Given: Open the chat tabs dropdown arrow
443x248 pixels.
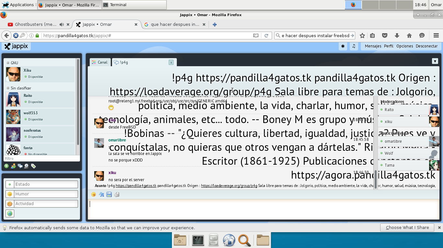Looking at the screenshot, I should coord(435,61).
